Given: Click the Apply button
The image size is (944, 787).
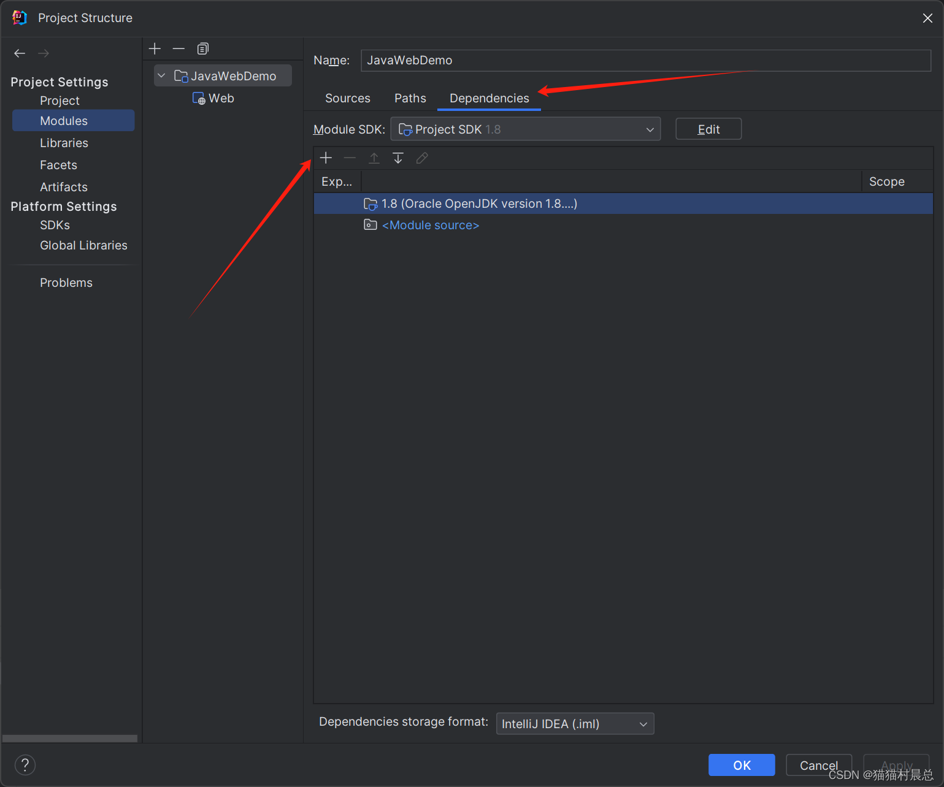Looking at the screenshot, I should (896, 765).
